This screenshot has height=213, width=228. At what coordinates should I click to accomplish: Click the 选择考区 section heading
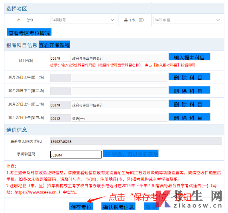coord(17,9)
